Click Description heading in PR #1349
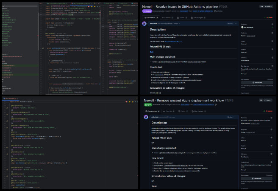Image resolution: width=278 pixels, height=191 pixels. tap(159, 123)
